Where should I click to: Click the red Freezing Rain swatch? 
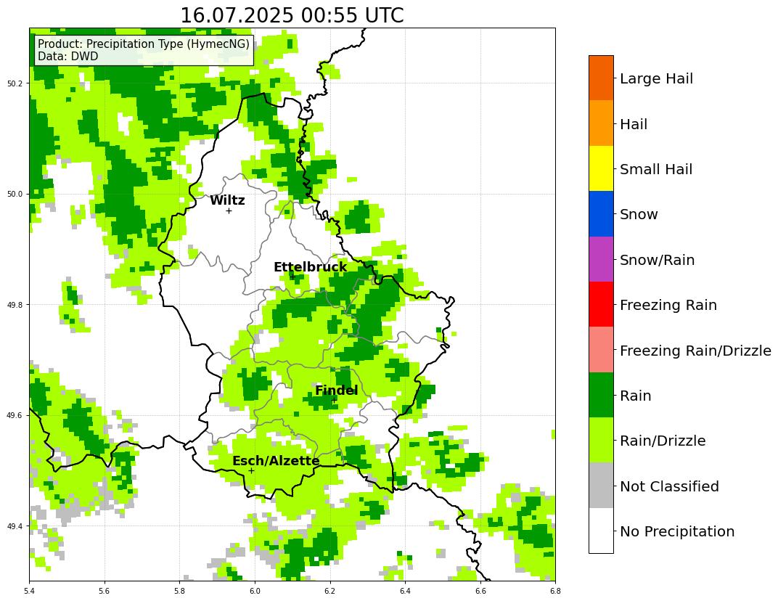(x=601, y=304)
